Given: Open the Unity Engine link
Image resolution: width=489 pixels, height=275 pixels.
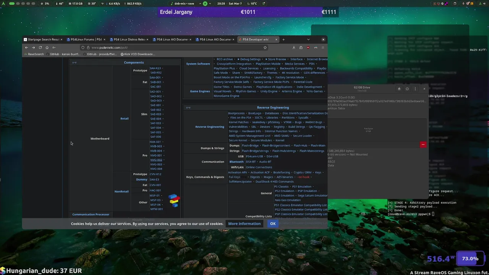Looking at the screenshot, I should pyautogui.click(x=269, y=91).
